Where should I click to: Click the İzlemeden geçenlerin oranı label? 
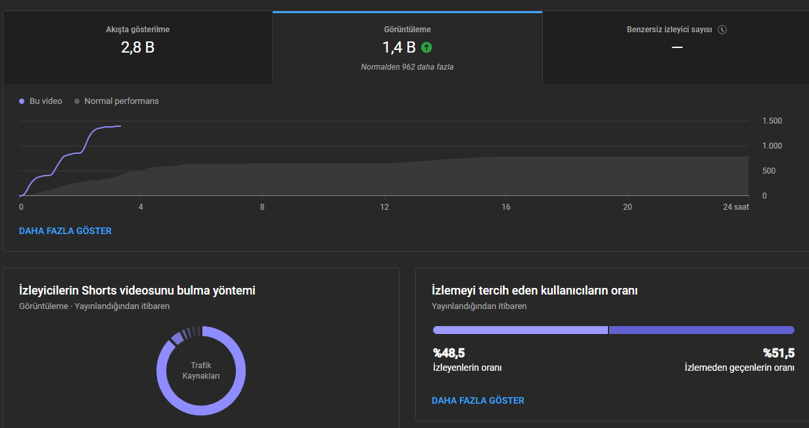click(739, 368)
